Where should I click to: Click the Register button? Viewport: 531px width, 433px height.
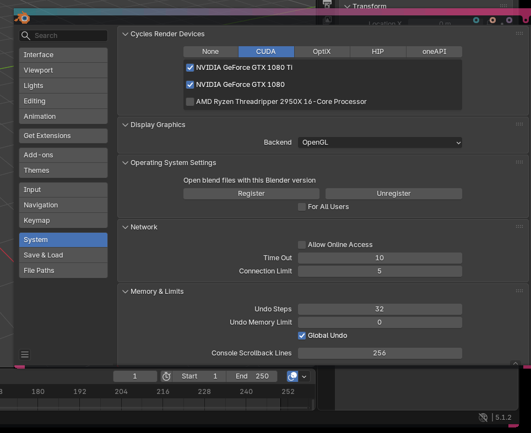pos(251,194)
